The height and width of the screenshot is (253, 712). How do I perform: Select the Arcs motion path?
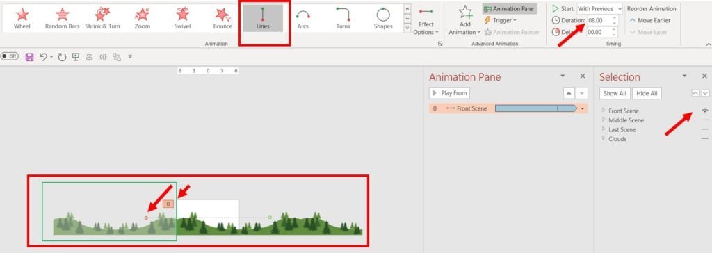[303, 19]
